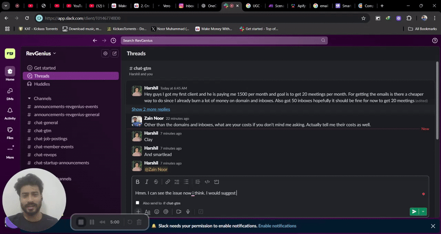
Task: Pause the screen recording
Action: coord(92,222)
